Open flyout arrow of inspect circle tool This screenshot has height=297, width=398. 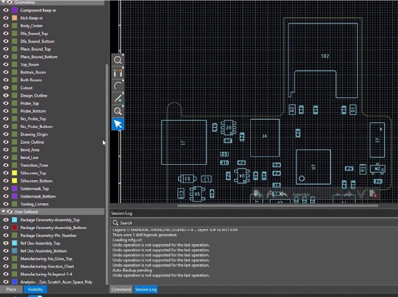123,55
